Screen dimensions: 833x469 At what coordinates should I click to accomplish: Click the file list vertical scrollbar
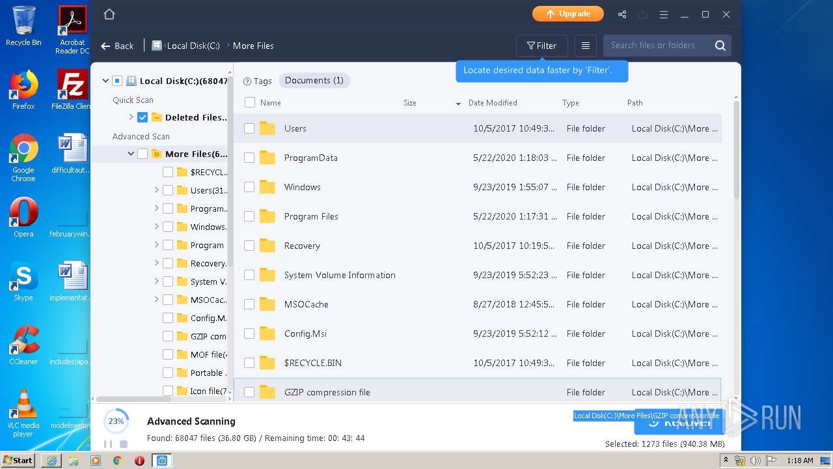click(x=736, y=150)
